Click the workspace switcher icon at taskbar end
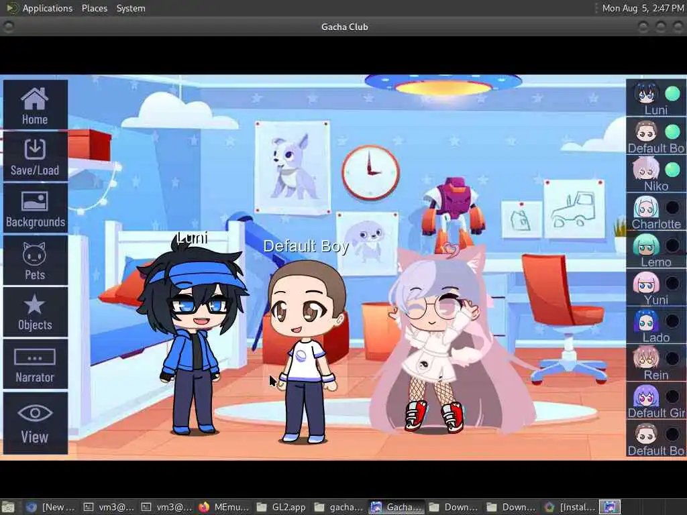Screen dimensions: 687x515 click(x=610, y=507)
